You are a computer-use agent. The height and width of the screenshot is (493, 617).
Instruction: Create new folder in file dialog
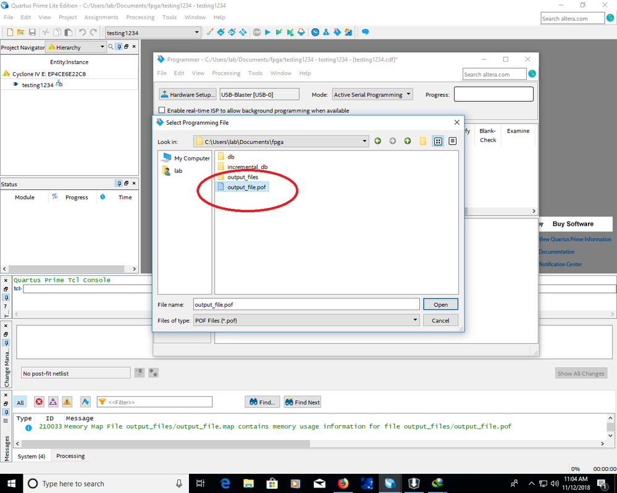pos(422,141)
